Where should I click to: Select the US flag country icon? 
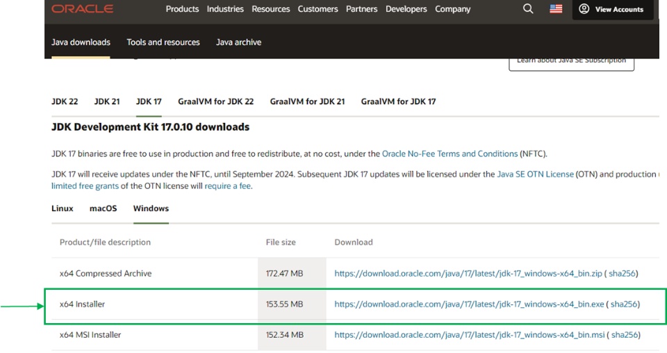point(556,9)
